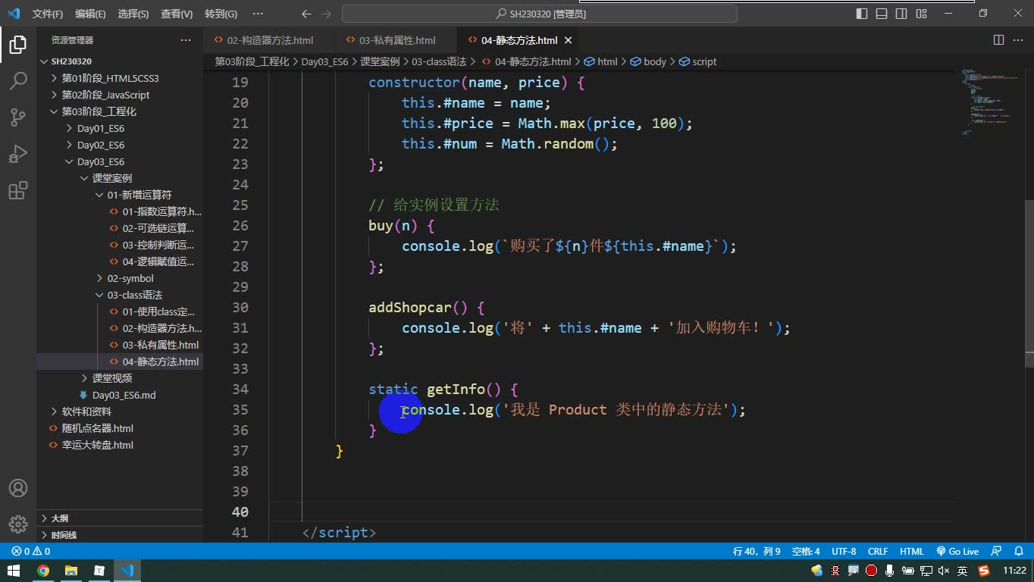The image size is (1034, 582).
Task: Click 行 40, 列 9 cursor position
Action: pos(757,552)
